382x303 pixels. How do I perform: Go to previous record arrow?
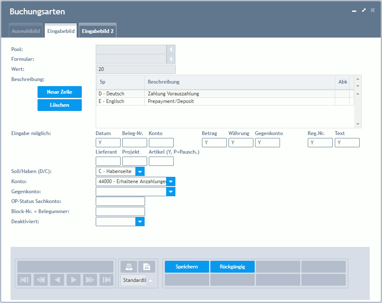(x=57, y=280)
